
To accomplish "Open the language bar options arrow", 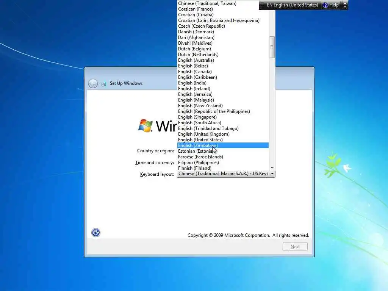I will (x=345, y=5).
